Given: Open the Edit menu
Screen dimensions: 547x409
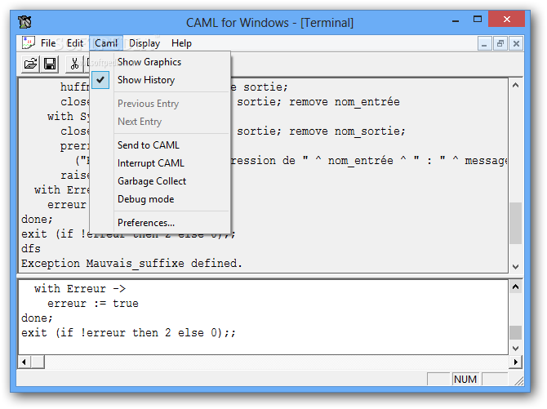Looking at the screenshot, I should point(75,43).
